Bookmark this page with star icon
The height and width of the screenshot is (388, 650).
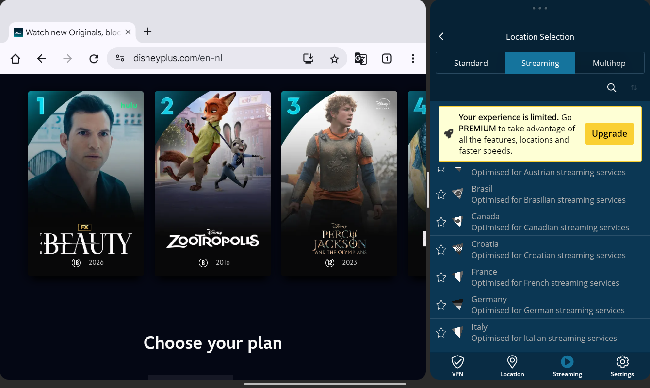click(x=334, y=59)
